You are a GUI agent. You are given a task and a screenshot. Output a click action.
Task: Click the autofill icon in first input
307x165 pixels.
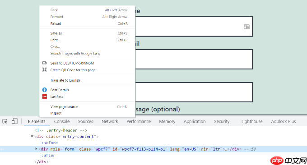(x=247, y=27)
